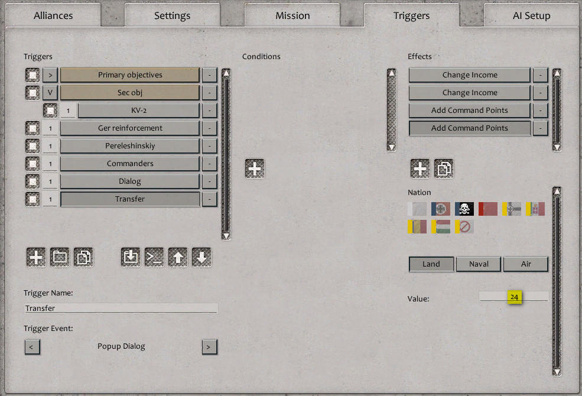The height and width of the screenshot is (396, 582).
Task: Open the script console icon
Action: [154, 257]
